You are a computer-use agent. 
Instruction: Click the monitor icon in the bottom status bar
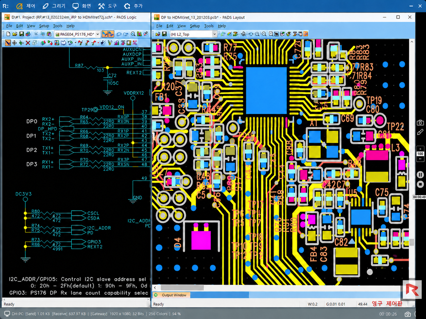click(7, 314)
